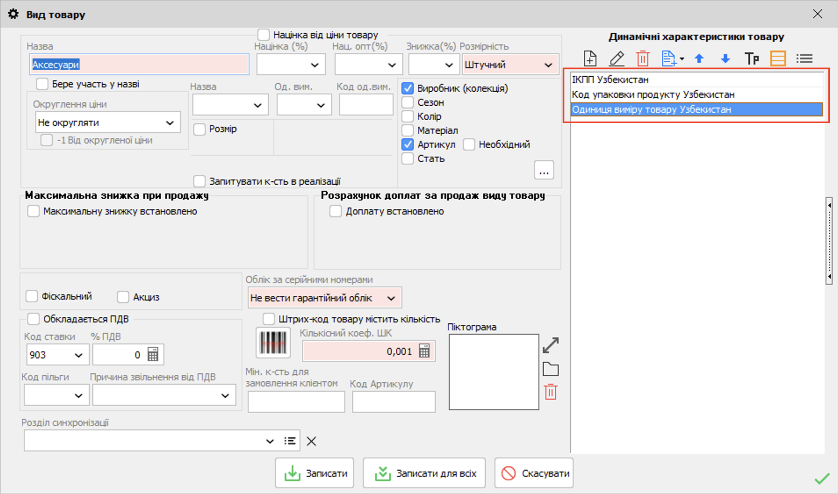Enable the Сезон checkbox
The image size is (838, 494).
click(x=408, y=103)
